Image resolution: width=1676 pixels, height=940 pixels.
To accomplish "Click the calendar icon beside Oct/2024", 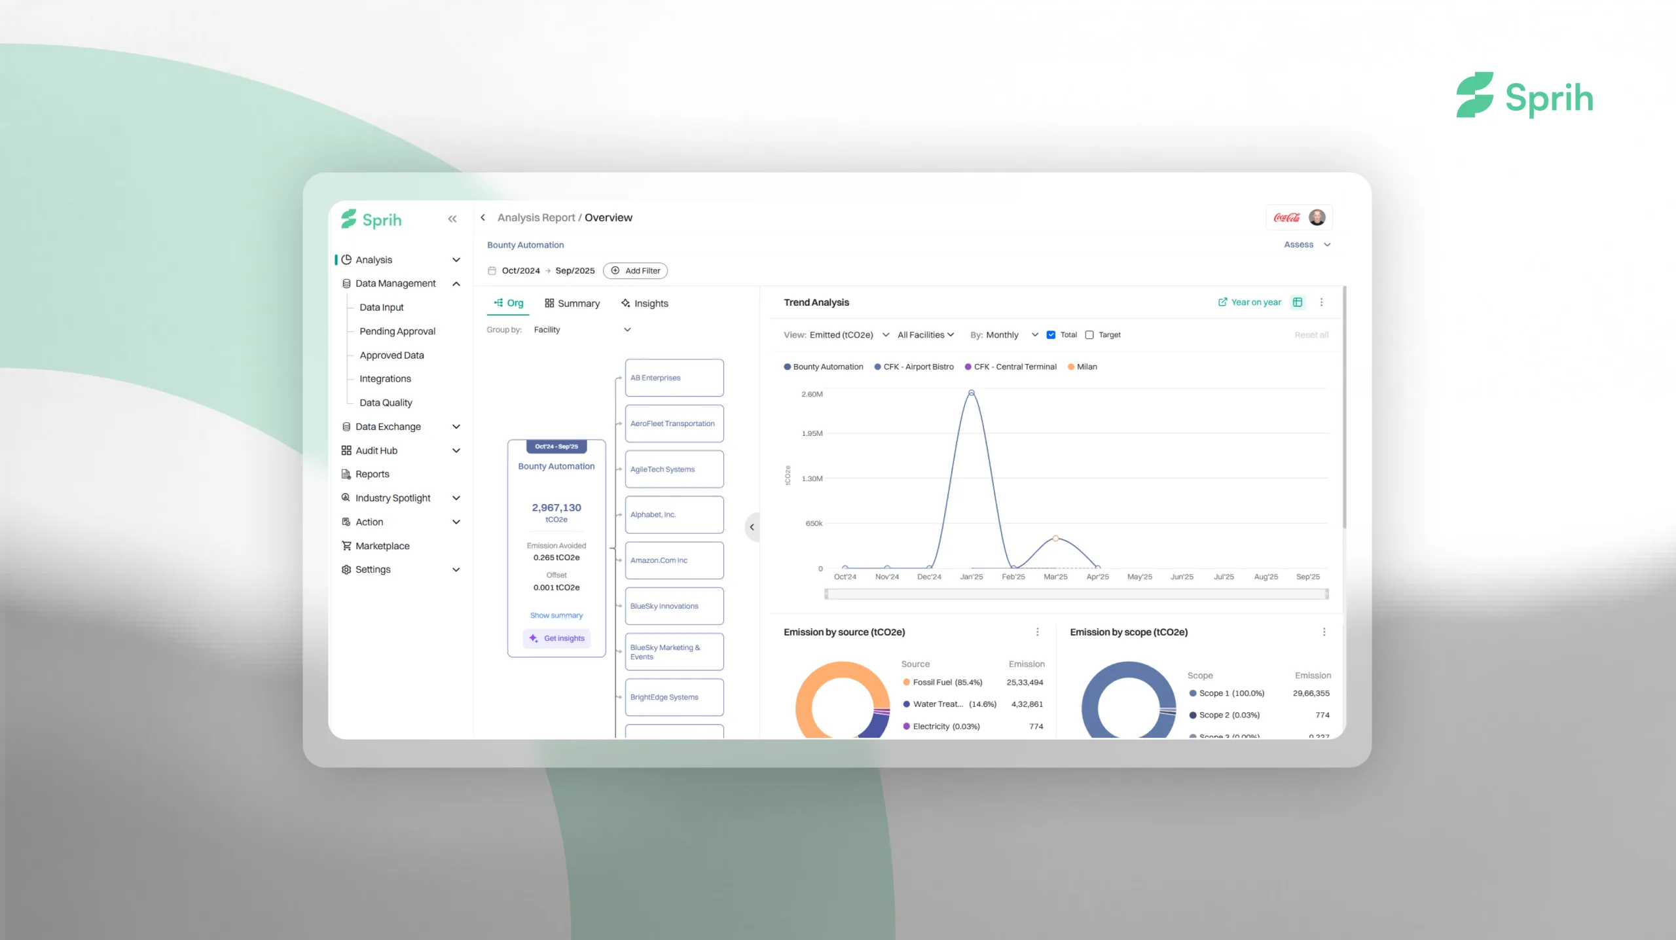I will (492, 270).
